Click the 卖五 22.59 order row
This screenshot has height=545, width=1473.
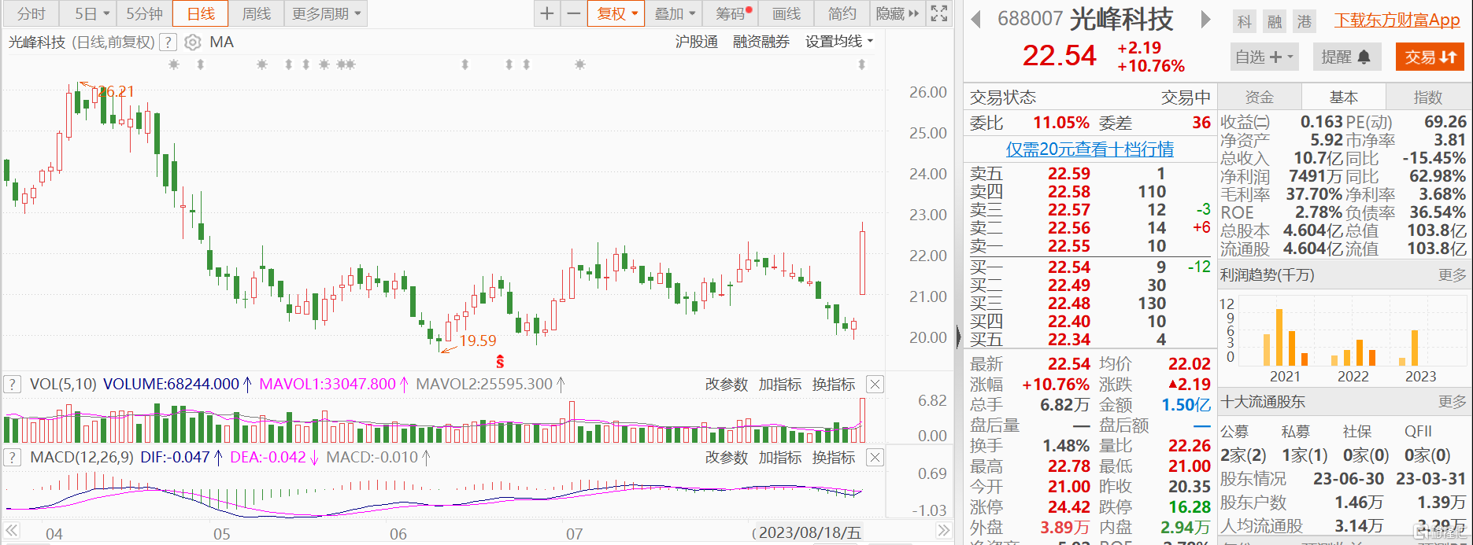(x=1090, y=174)
